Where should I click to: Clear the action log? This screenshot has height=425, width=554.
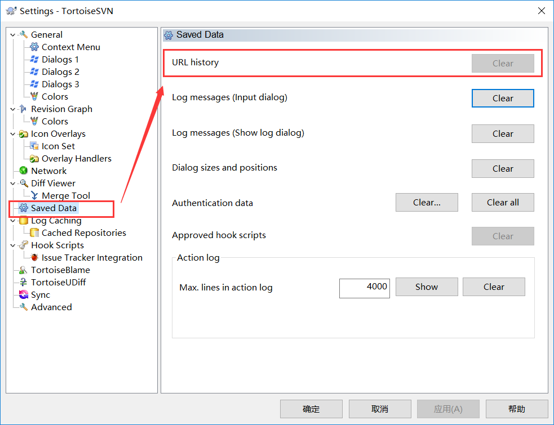tap(494, 287)
